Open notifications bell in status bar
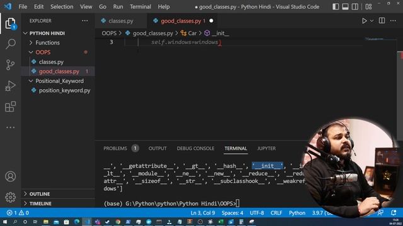The width and height of the screenshot is (403, 226). pos(394,213)
